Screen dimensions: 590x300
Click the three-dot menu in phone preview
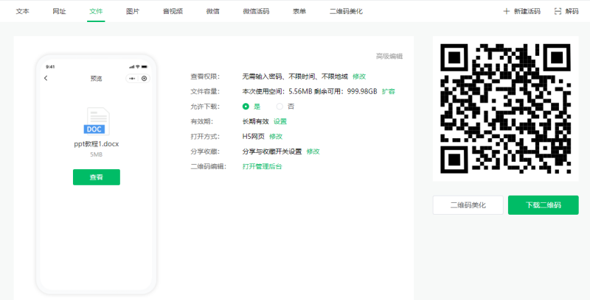coord(132,78)
